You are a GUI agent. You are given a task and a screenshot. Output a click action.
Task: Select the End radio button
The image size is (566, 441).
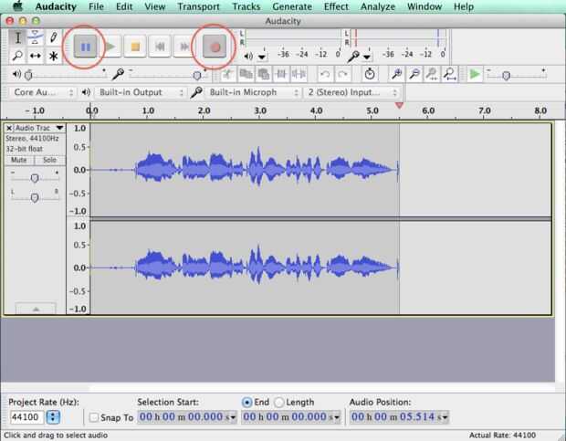pos(246,402)
